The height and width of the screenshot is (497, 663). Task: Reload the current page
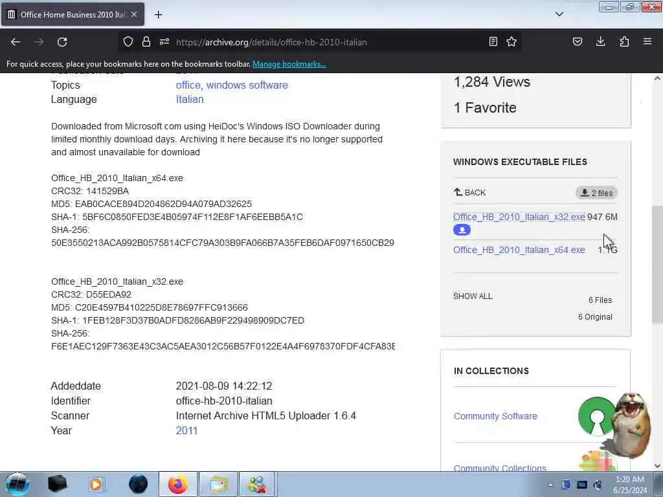[62, 42]
